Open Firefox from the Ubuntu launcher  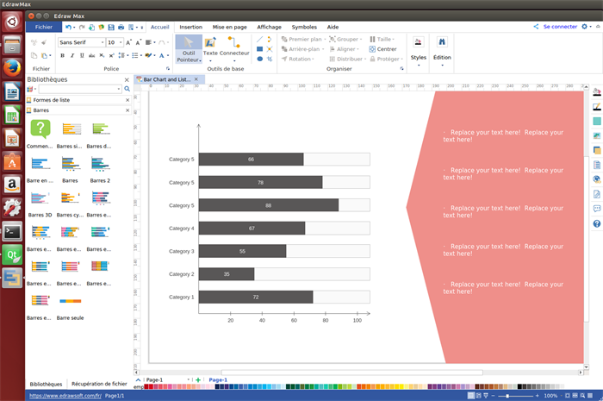click(x=12, y=68)
